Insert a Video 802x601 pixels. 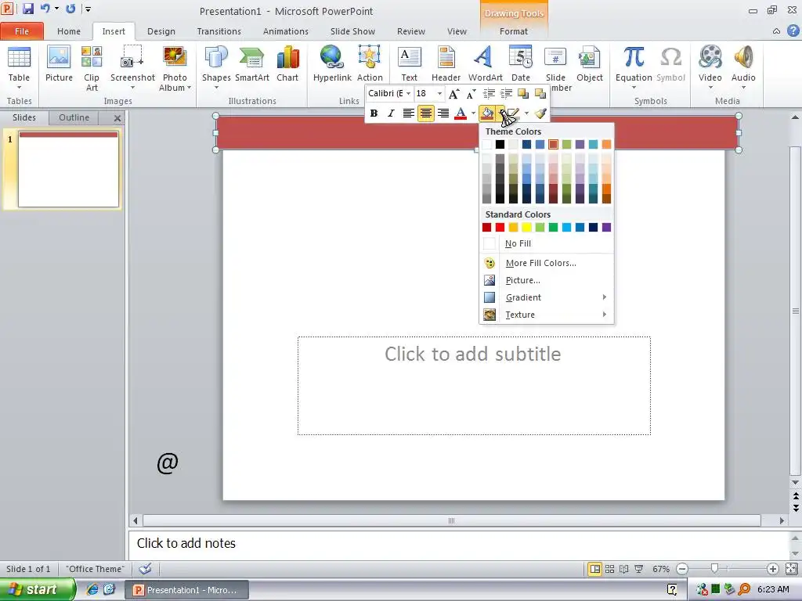tap(710, 67)
